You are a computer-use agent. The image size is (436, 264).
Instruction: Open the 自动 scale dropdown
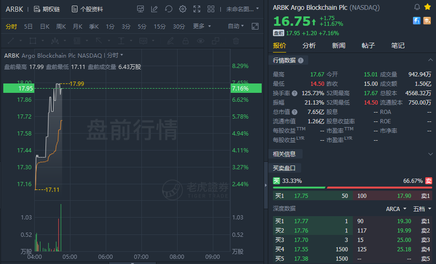[x=235, y=26]
